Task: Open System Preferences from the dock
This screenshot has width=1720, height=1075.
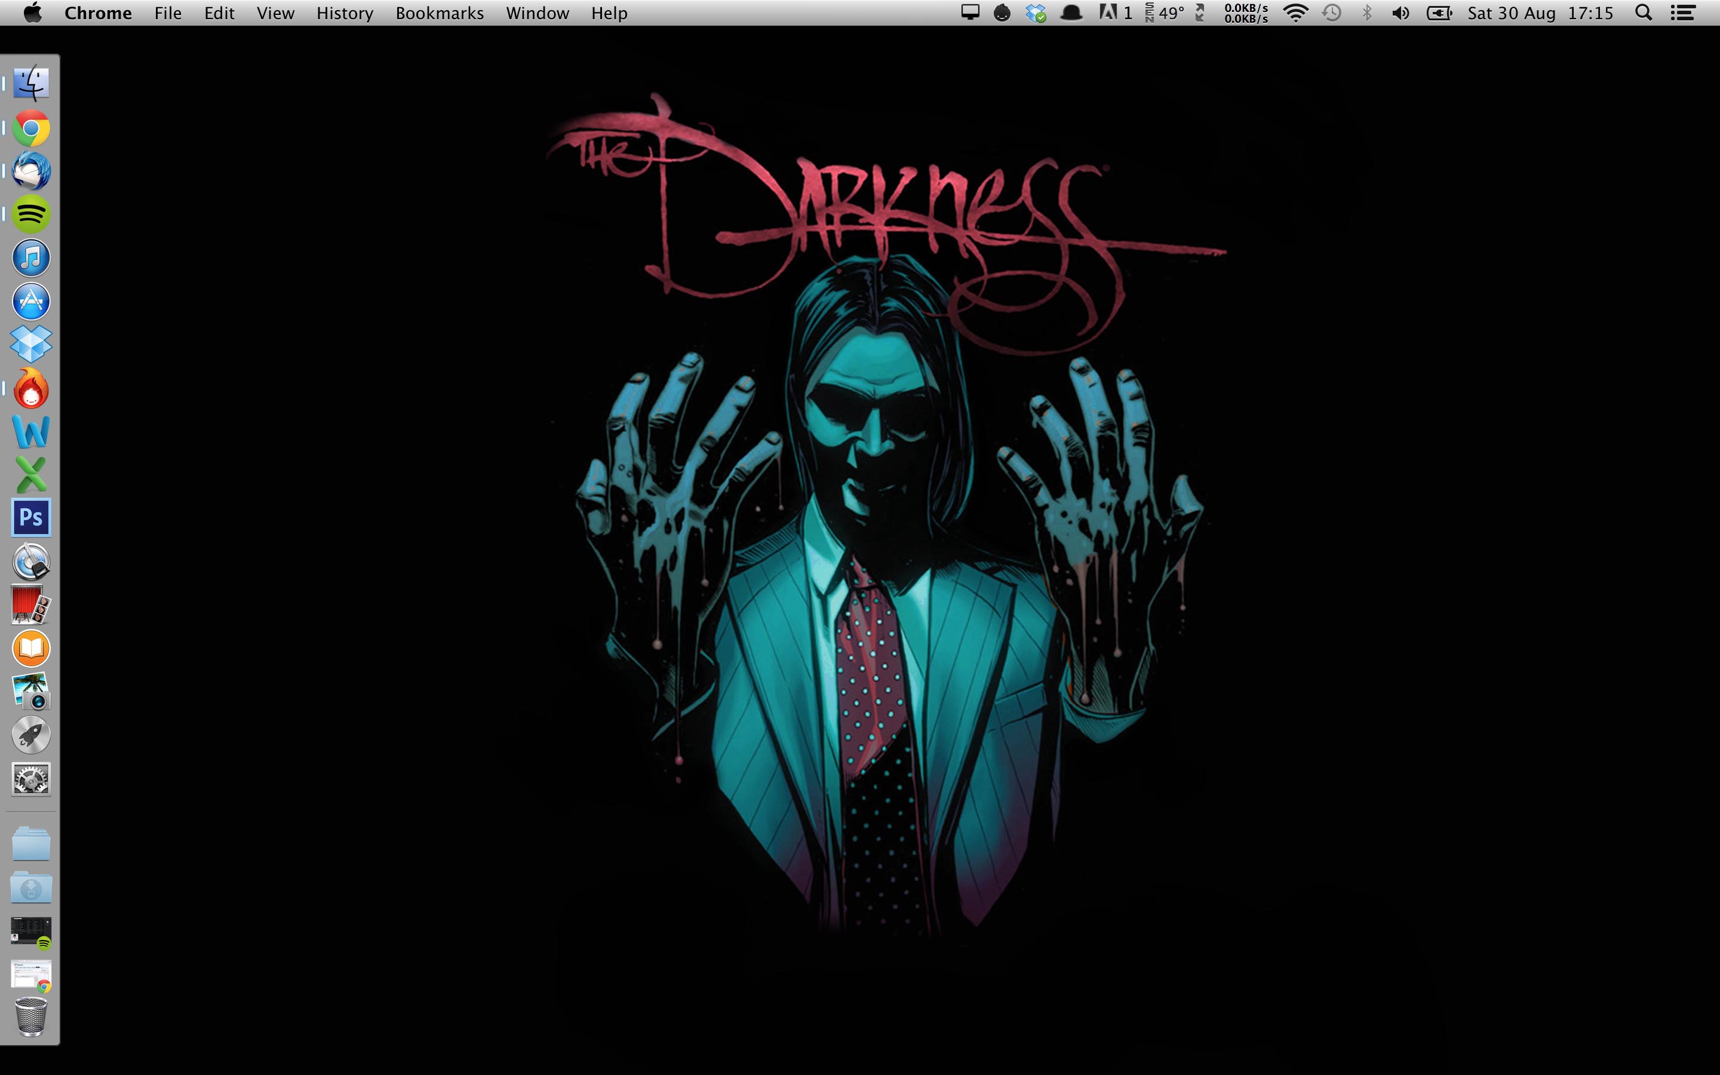Action: point(31,779)
